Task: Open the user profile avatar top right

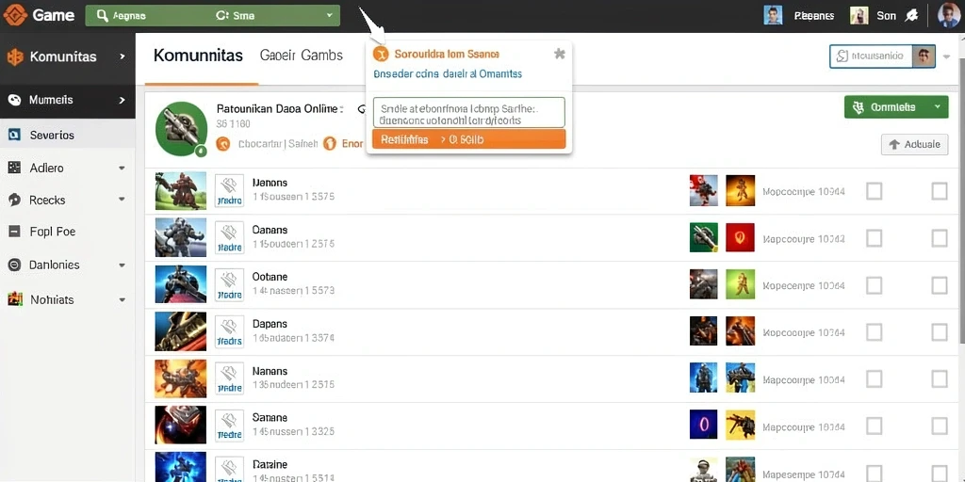Action: click(948, 15)
